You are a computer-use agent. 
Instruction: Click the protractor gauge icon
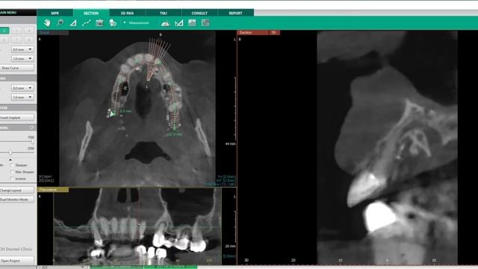tap(166, 23)
